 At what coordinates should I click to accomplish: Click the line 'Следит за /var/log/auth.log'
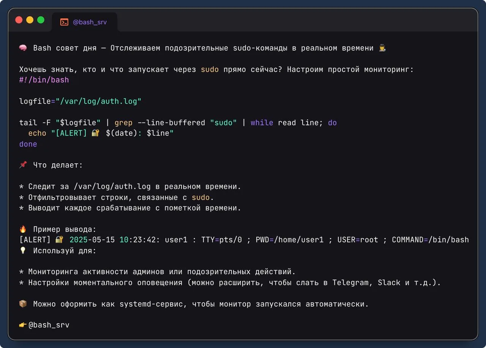point(130,187)
